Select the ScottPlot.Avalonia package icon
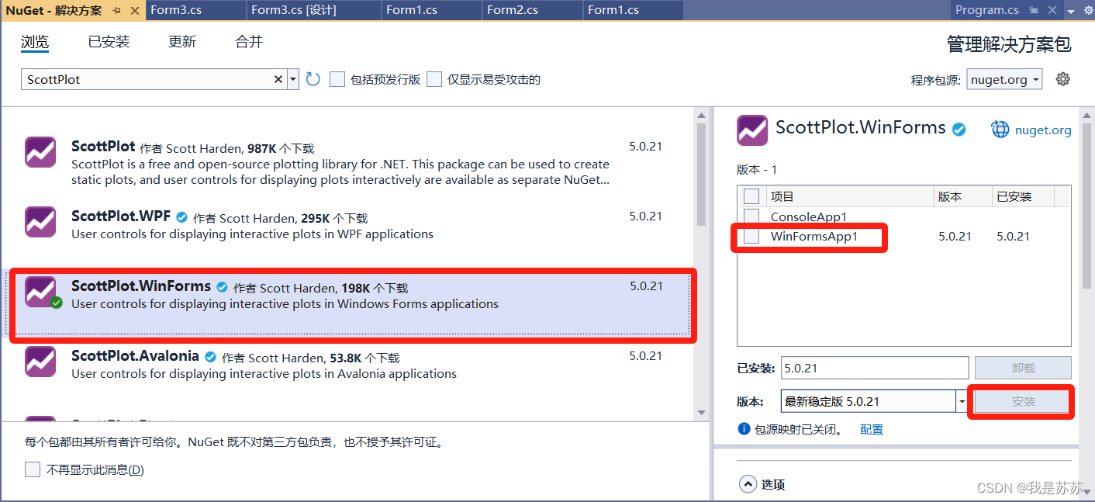The image size is (1095, 502). point(40,362)
